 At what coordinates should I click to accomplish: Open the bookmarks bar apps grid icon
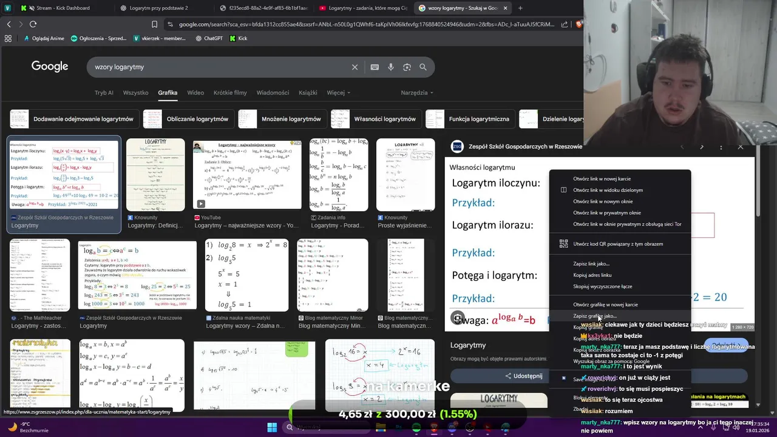click(x=8, y=38)
